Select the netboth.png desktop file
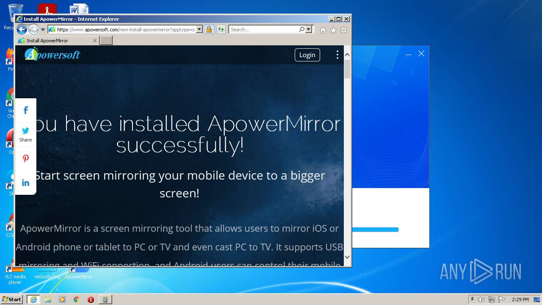This screenshot has width=542, height=305. click(47, 273)
